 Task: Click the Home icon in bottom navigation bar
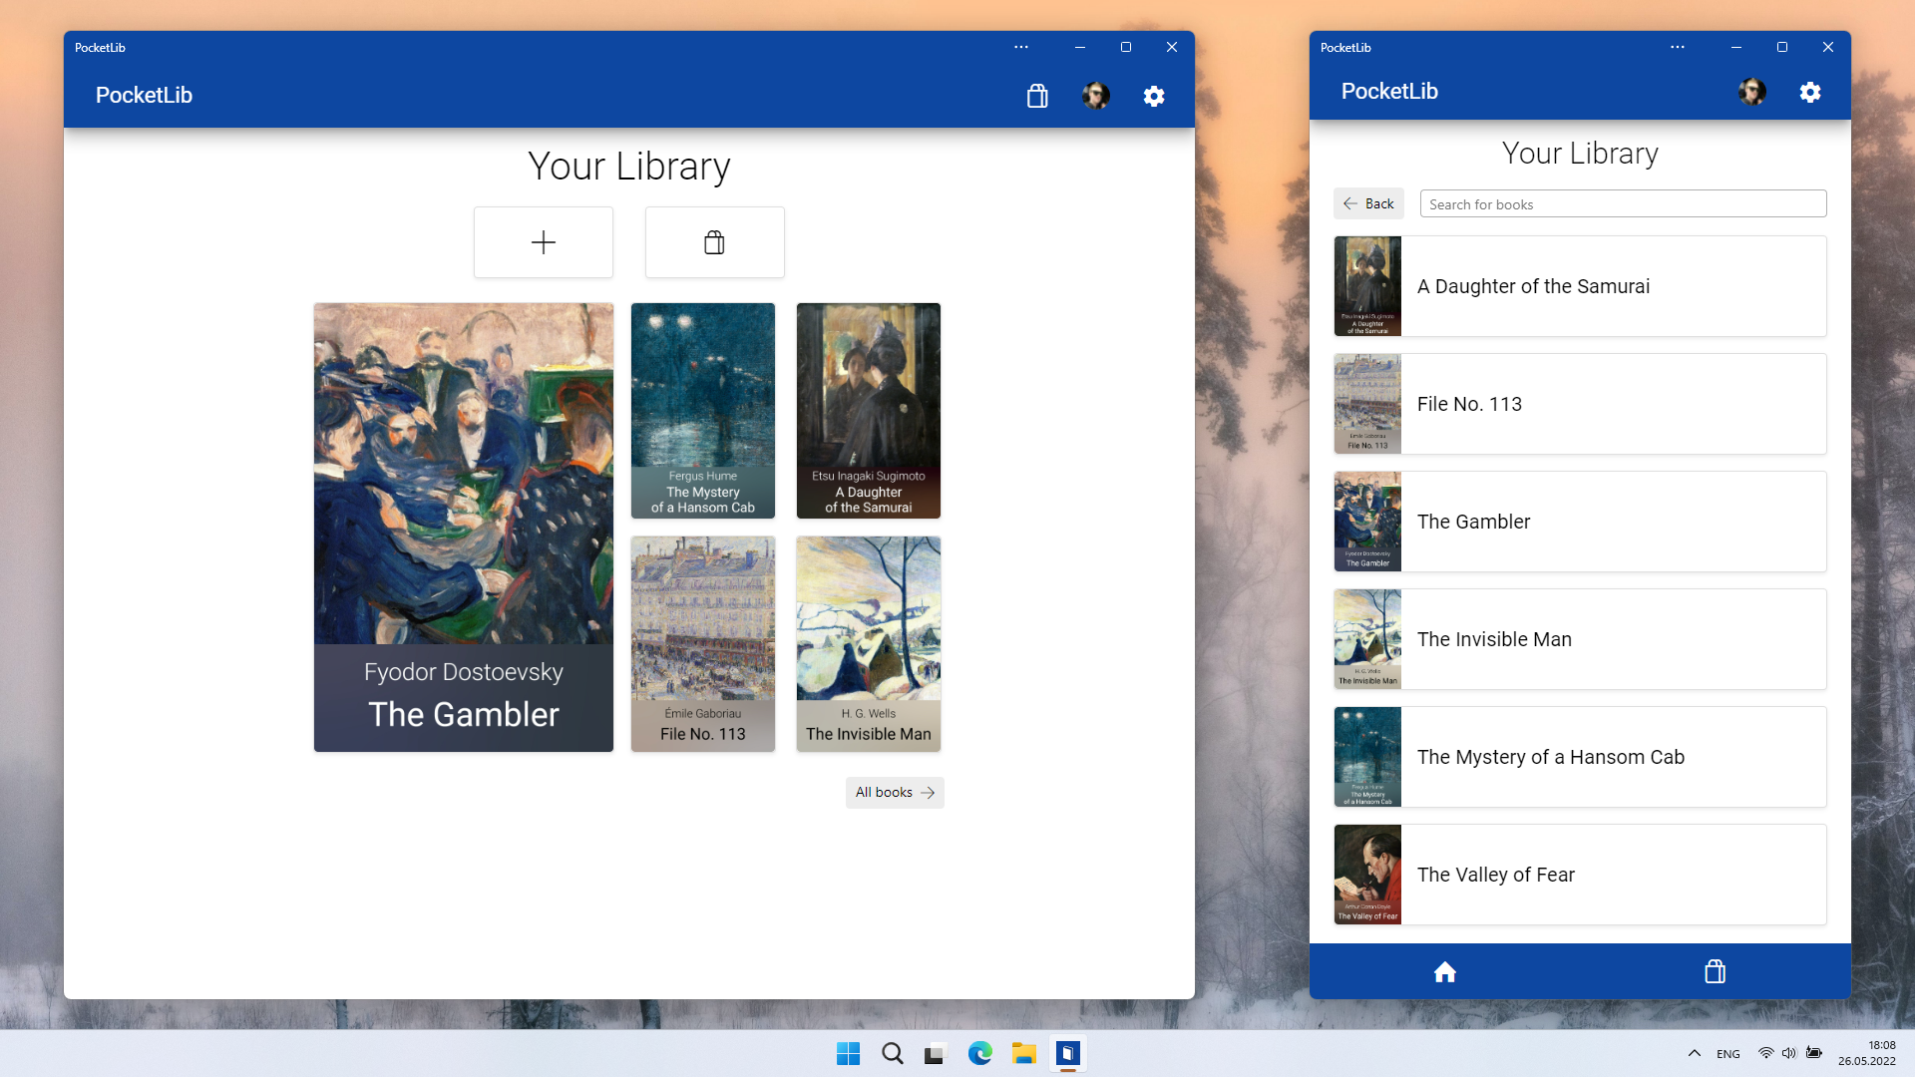pos(1445,972)
